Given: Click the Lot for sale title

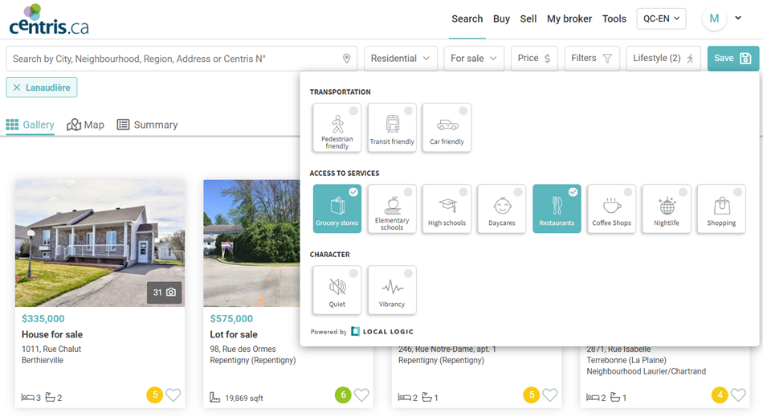Looking at the screenshot, I should pos(234,334).
